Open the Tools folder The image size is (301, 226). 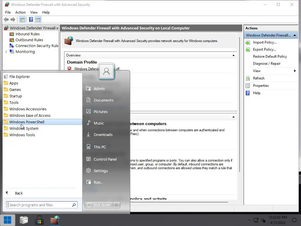point(43,103)
